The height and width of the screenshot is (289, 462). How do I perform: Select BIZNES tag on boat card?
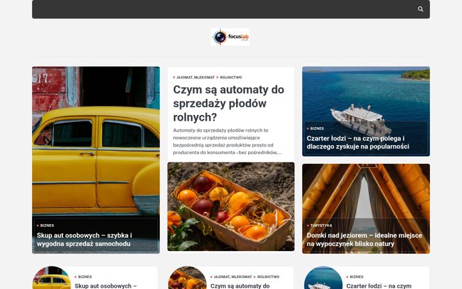[317, 128]
